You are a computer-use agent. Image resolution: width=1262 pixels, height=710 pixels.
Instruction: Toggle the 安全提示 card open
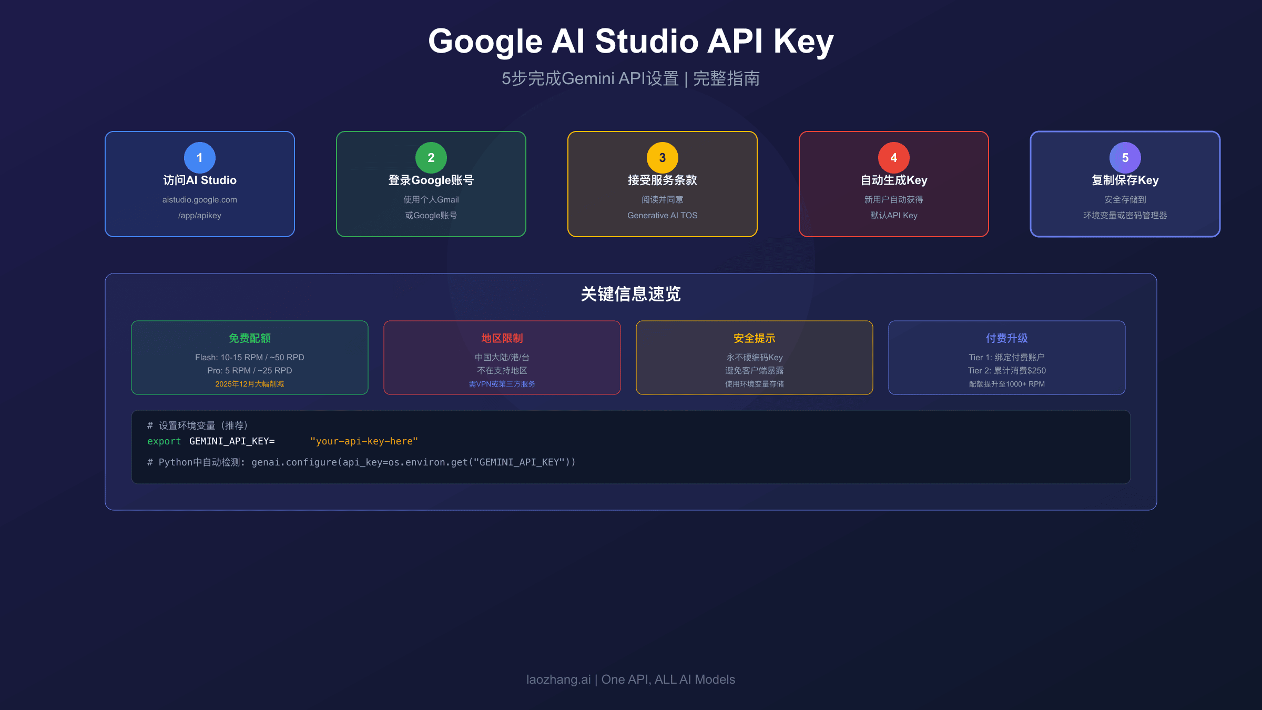(x=754, y=358)
